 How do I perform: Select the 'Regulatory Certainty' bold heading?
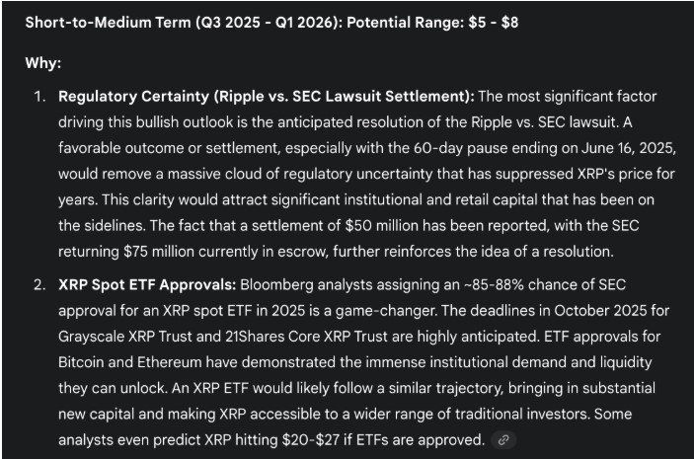(x=266, y=97)
